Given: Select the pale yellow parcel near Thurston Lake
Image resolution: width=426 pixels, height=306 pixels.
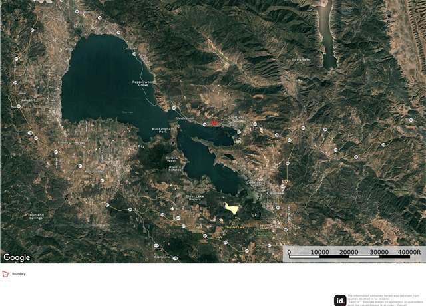Looking at the screenshot, I should (x=232, y=208).
